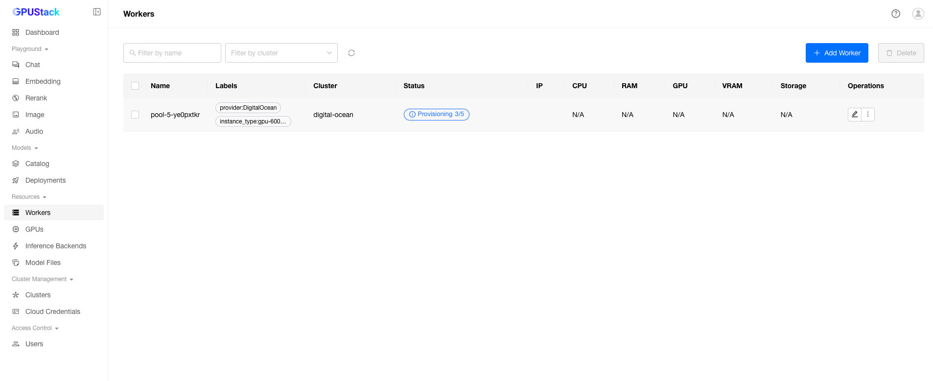Click the info icon in Provisioning status
The height and width of the screenshot is (381, 933).
[x=412, y=115]
